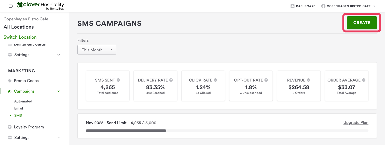Click the account avatar icon
This screenshot has height=145, width=385.
(x=323, y=6)
